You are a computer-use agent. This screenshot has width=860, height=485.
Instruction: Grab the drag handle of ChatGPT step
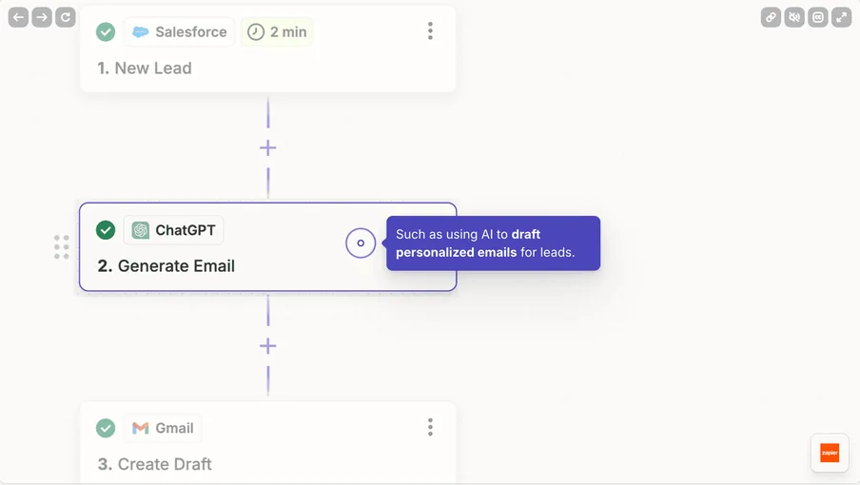[62, 247]
